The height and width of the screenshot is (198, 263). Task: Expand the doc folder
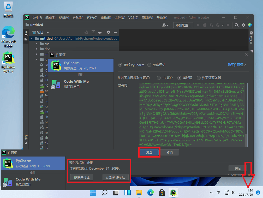[37, 49]
